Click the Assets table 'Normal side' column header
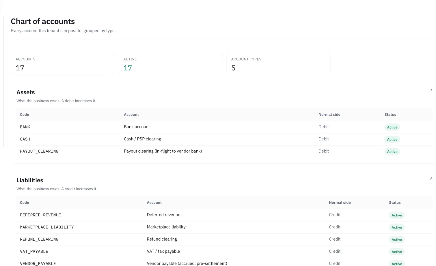Image resolution: width=436 pixels, height=266 pixels. 329,115
